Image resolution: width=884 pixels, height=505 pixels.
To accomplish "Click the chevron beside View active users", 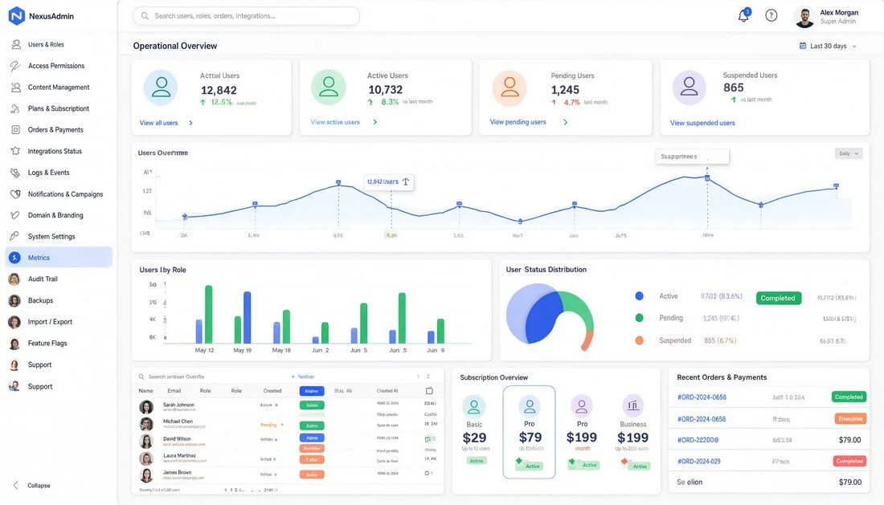I will point(375,122).
